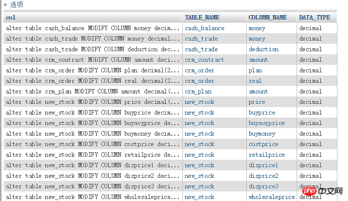Select alter table new_stock price statement

93,102
